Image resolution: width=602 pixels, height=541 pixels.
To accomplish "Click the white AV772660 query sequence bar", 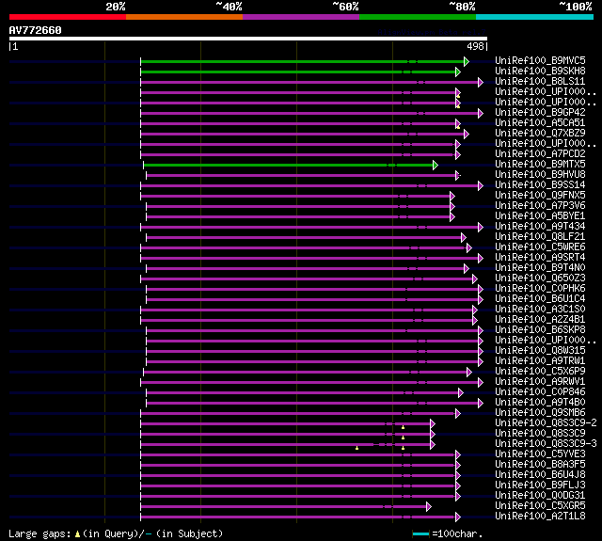I will tap(248, 39).
